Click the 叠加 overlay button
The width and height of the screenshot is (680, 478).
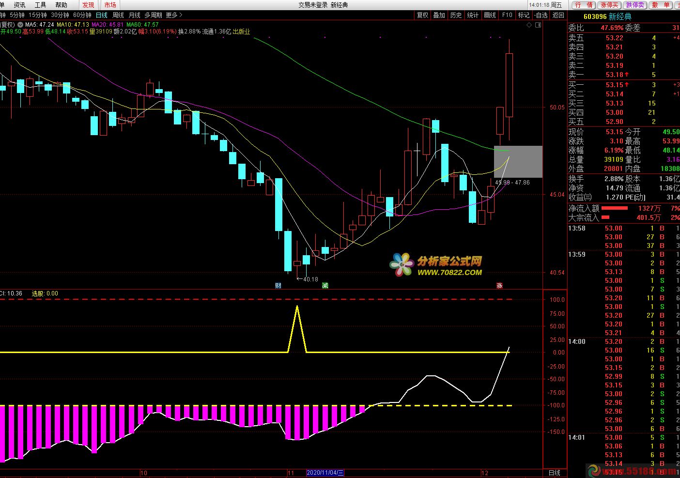[439, 15]
